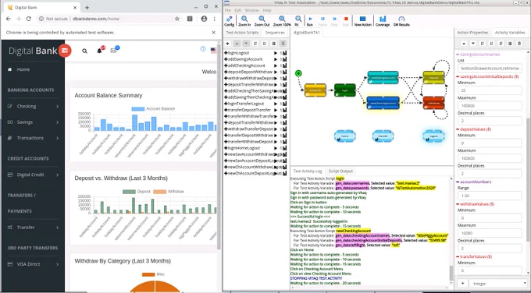Collapse the withdrawValues variable section
531x293 pixels.
pos(458,204)
